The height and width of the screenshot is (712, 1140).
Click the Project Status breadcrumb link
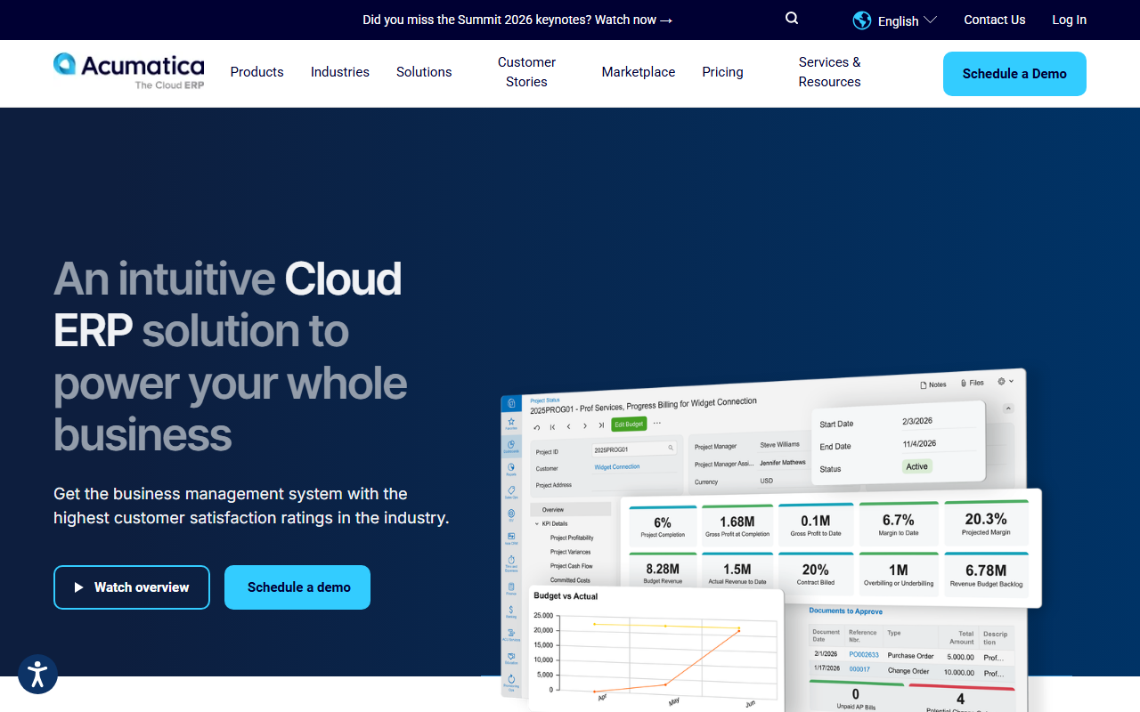(x=545, y=400)
